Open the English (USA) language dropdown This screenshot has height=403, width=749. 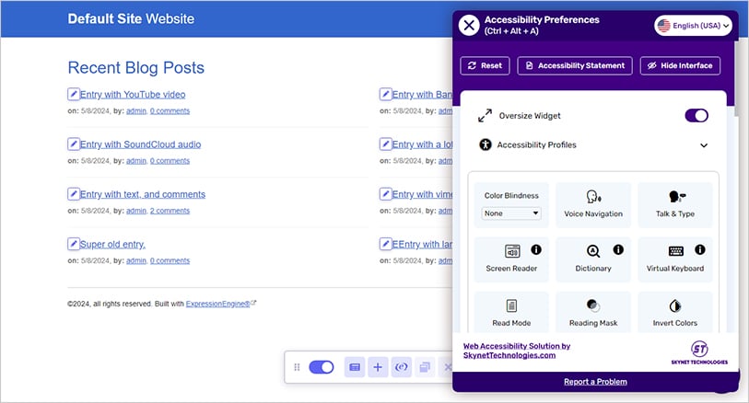point(693,26)
